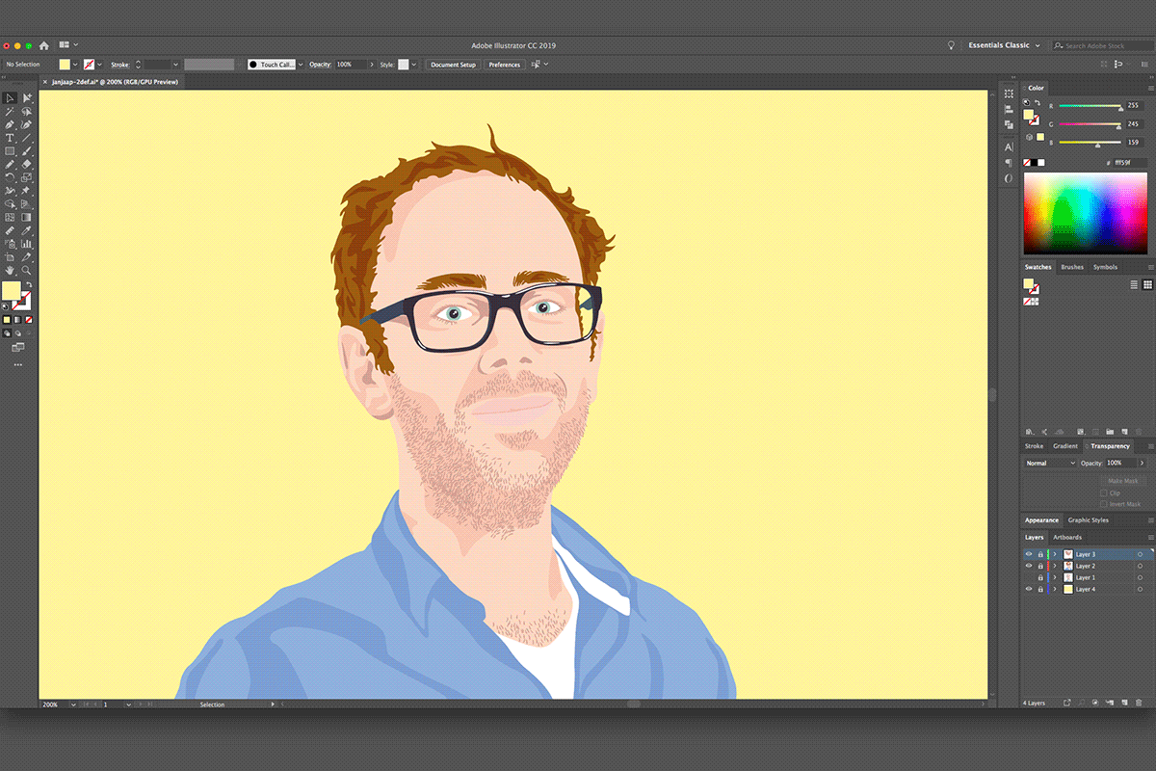The image size is (1156, 771).
Task: Switch to the Artboards tab
Action: (x=1066, y=537)
